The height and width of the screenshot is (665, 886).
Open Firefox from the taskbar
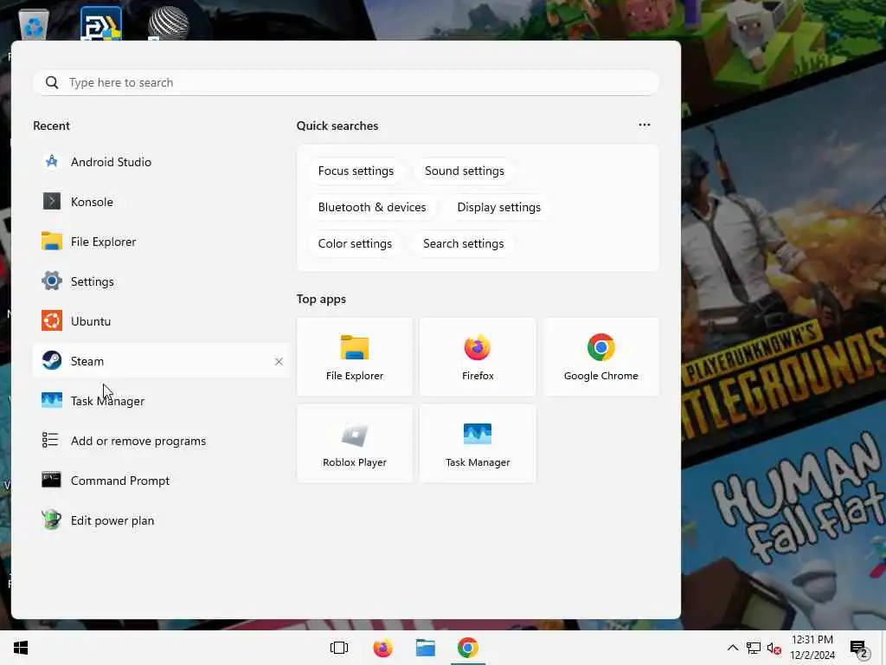tap(382, 648)
